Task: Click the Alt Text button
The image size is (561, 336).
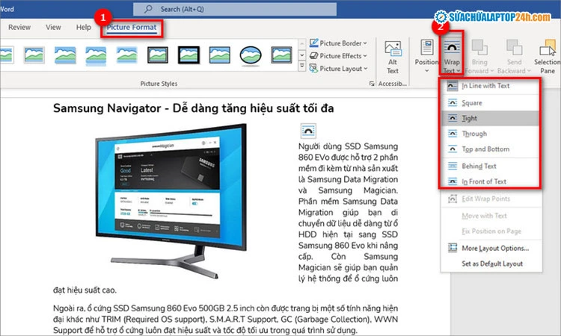Action: tap(393, 57)
